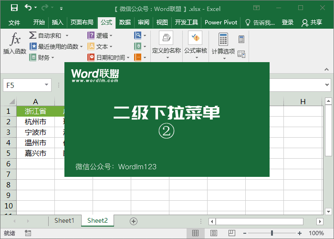
Task: Click the 登录 sign-in link
Action: [x=288, y=22]
